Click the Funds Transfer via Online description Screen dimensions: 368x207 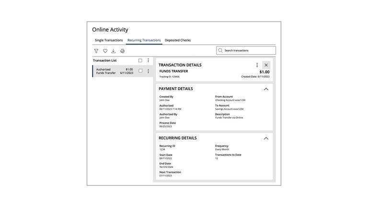coord(229,117)
